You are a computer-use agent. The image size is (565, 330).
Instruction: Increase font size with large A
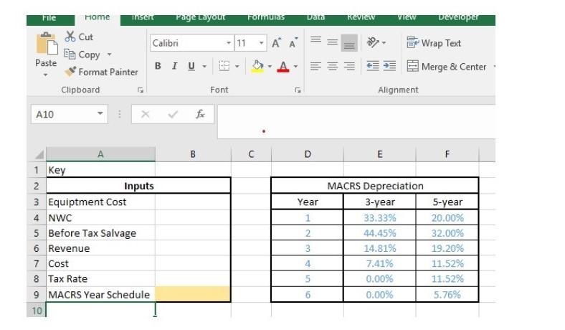276,43
